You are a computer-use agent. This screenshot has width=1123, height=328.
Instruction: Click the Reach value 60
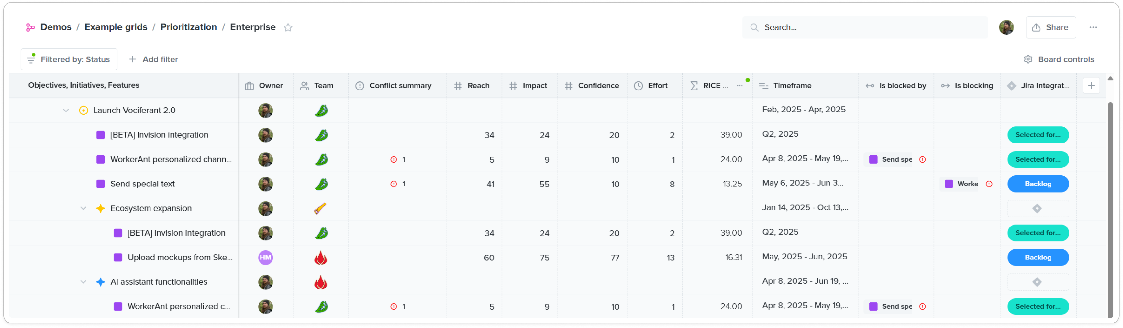pyautogui.click(x=489, y=258)
